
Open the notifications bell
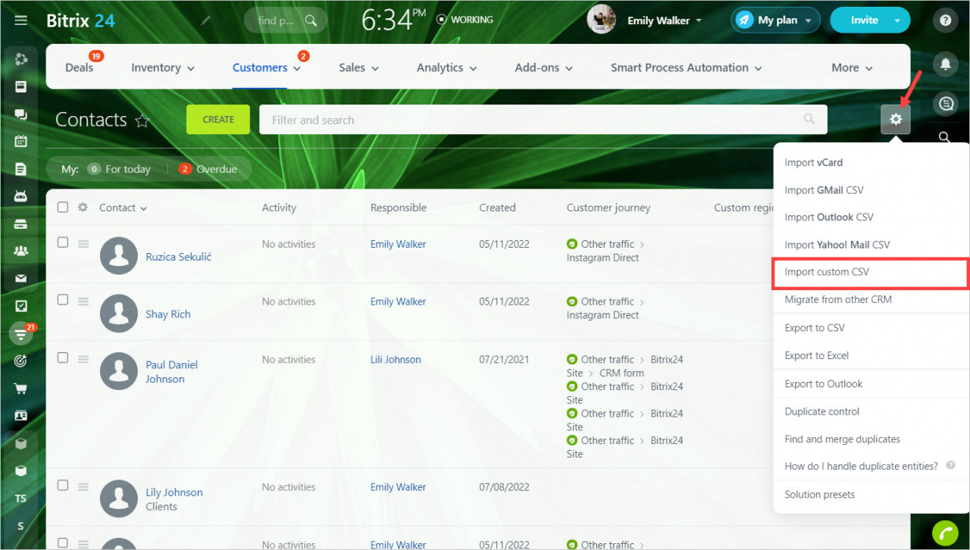(x=945, y=64)
